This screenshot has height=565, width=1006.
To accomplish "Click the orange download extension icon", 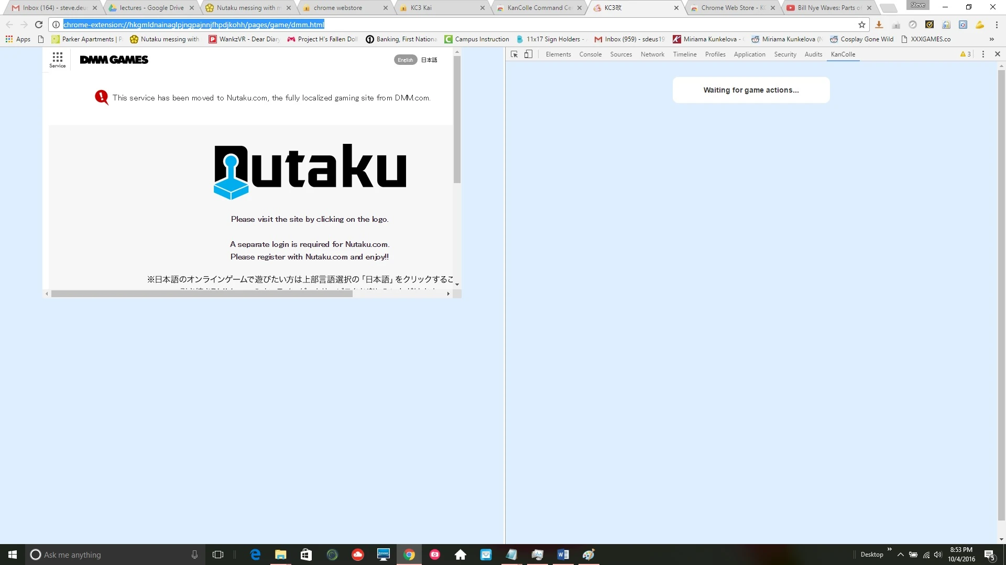I will [879, 25].
